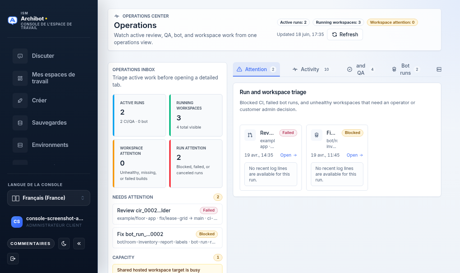
Task: Click the Blocked badge on triage card
Action: tap(353, 133)
